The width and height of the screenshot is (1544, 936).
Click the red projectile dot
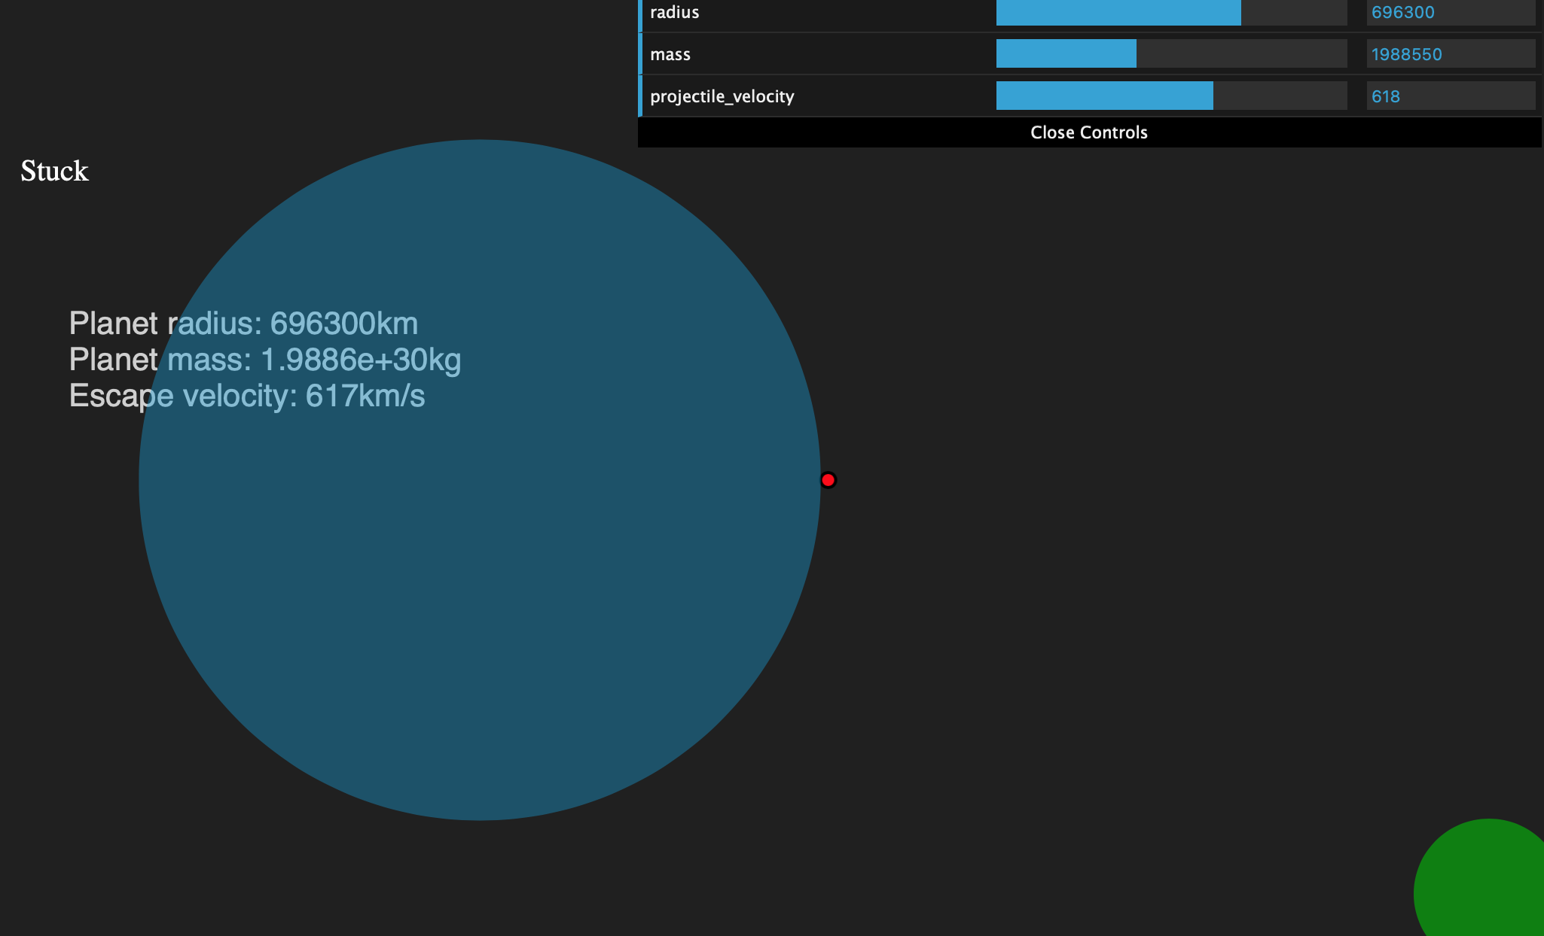tap(828, 480)
